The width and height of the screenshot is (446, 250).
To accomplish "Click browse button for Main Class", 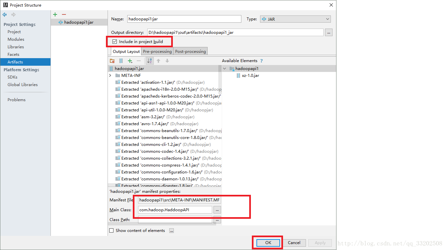I will (x=217, y=210).
